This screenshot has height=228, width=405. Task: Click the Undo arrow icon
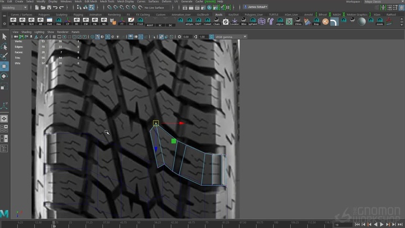55,8
